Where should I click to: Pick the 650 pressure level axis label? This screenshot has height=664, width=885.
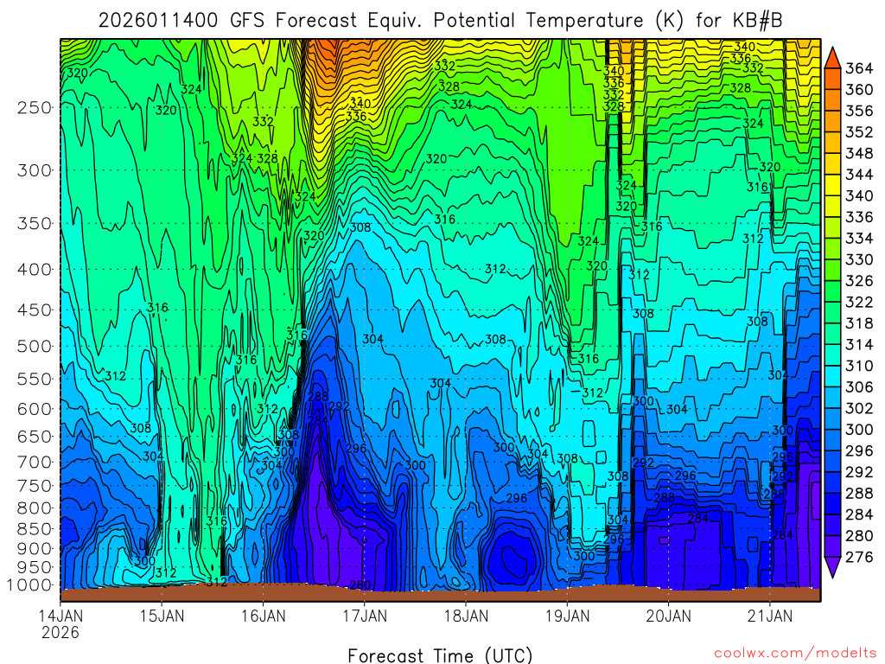[35, 437]
